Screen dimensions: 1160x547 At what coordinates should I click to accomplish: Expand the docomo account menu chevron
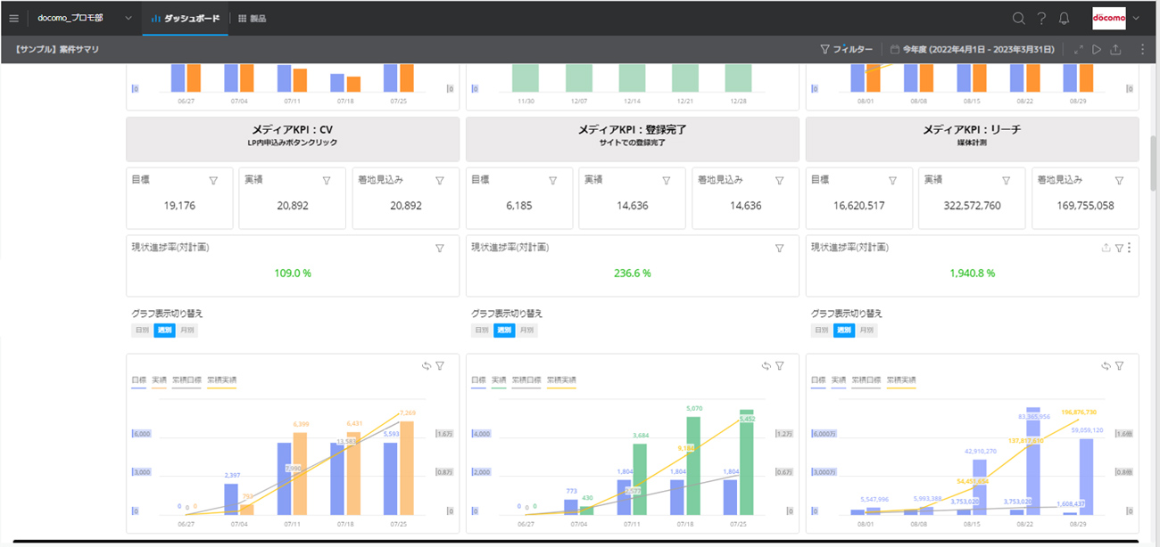[x=1136, y=18]
